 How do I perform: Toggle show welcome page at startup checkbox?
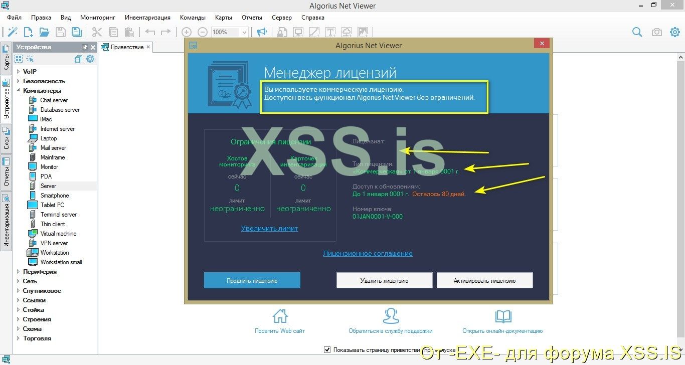click(327, 349)
